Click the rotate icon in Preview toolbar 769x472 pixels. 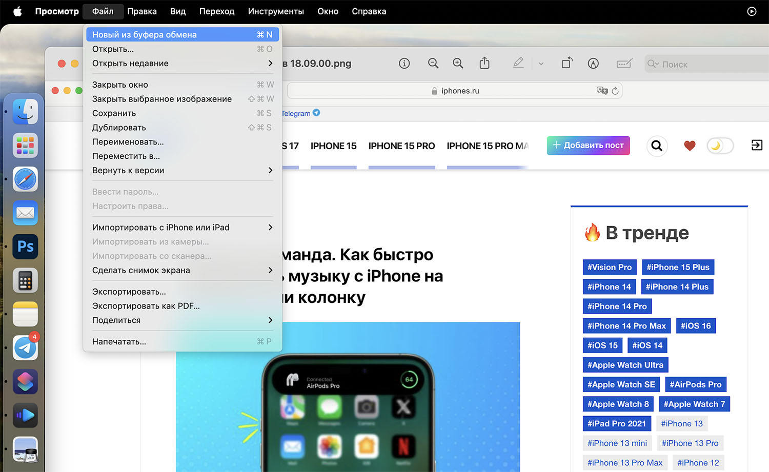[566, 63]
